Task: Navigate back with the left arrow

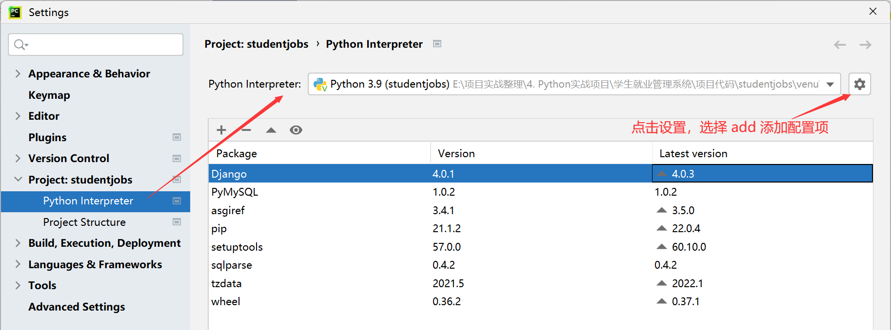Action: tap(840, 45)
